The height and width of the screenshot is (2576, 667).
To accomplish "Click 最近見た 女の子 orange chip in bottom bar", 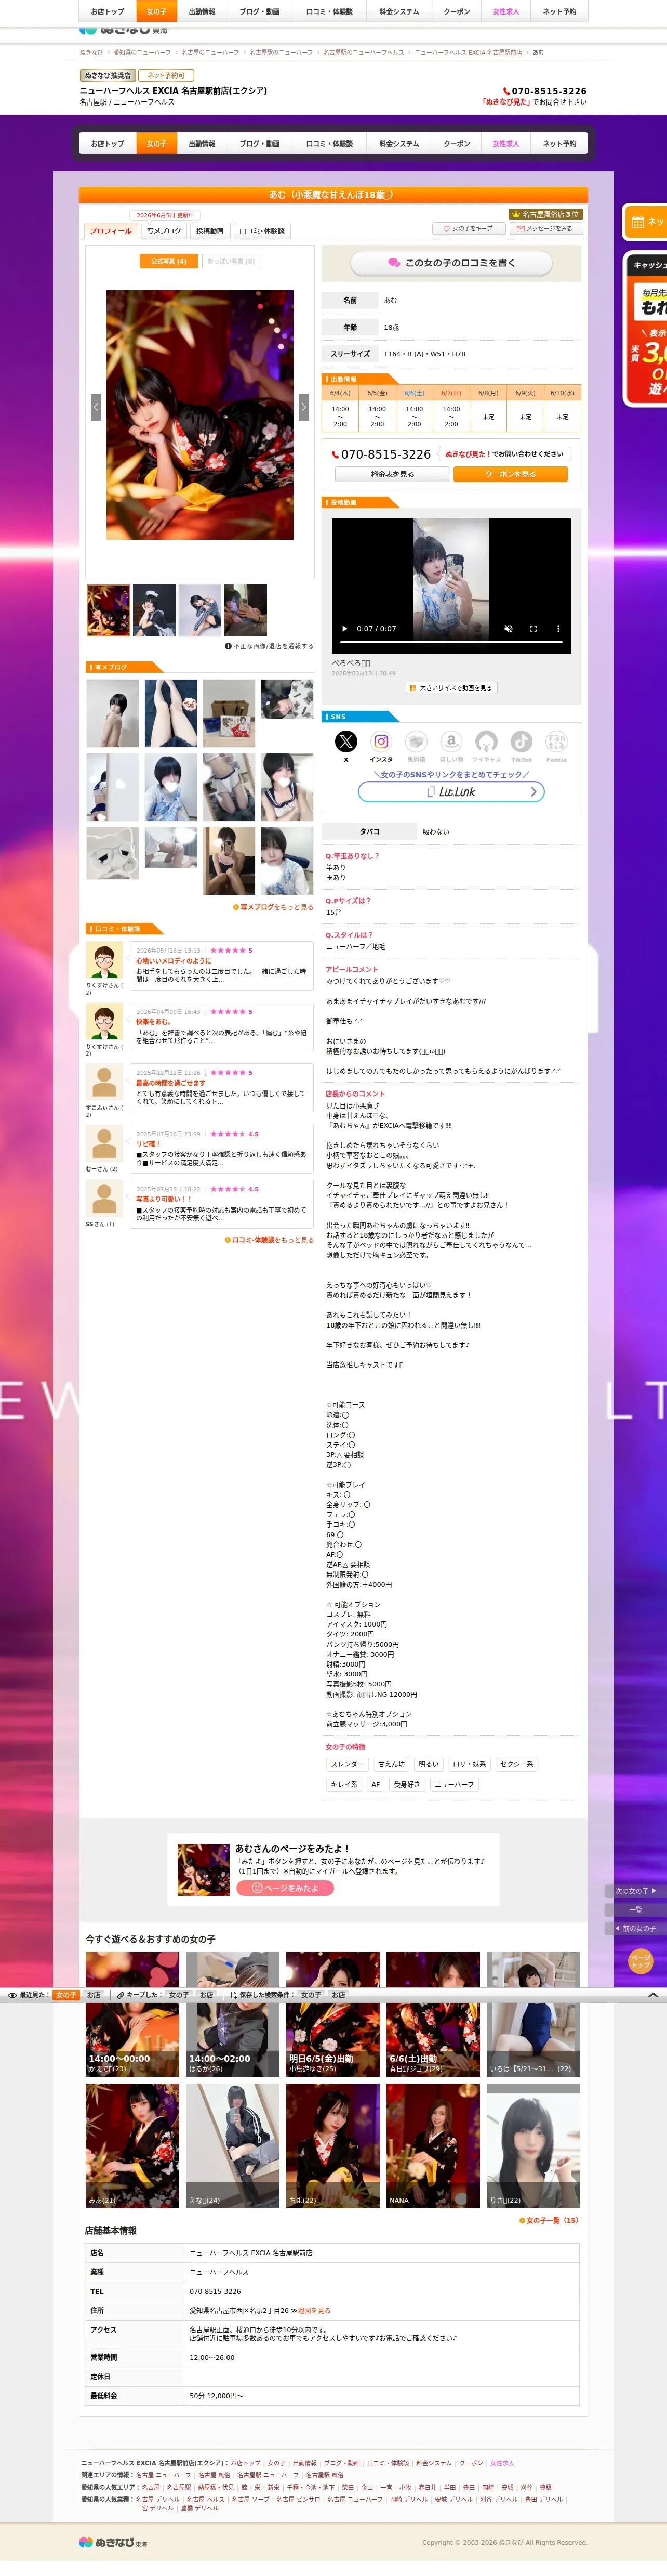I will (66, 1994).
